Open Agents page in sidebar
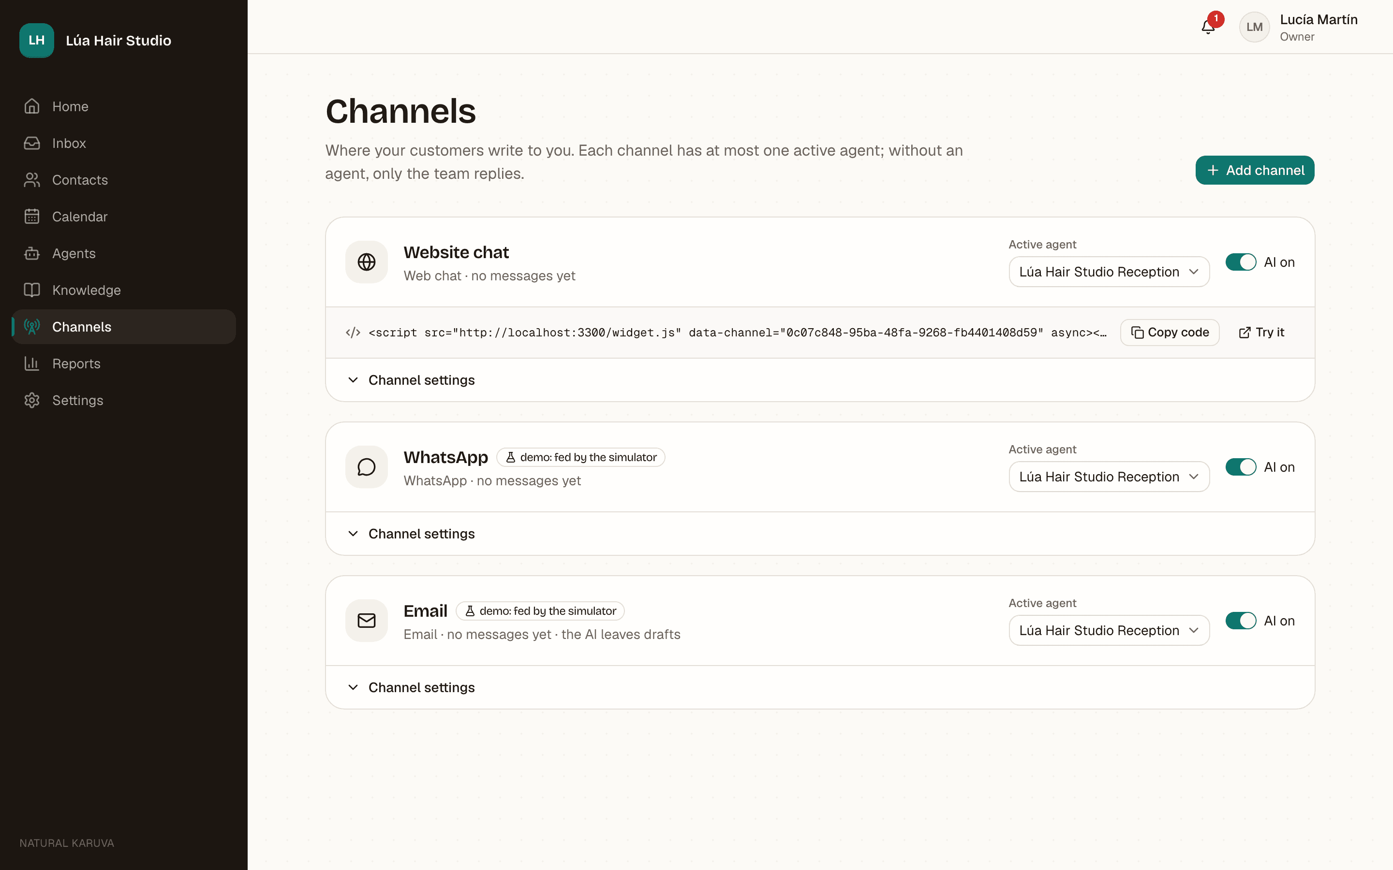 coord(124,253)
